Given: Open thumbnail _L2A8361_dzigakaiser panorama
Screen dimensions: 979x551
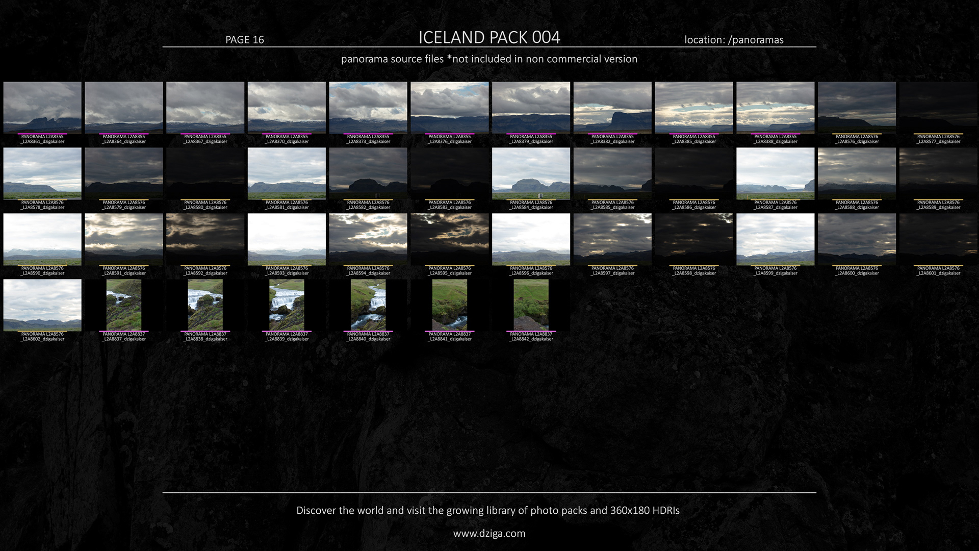Looking at the screenshot, I should [x=42, y=107].
